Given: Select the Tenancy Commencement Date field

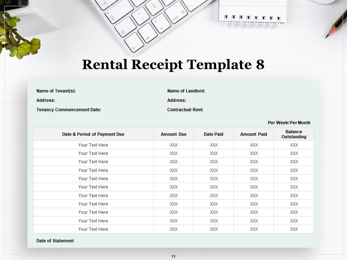Looking at the screenshot, I should pos(68,109).
